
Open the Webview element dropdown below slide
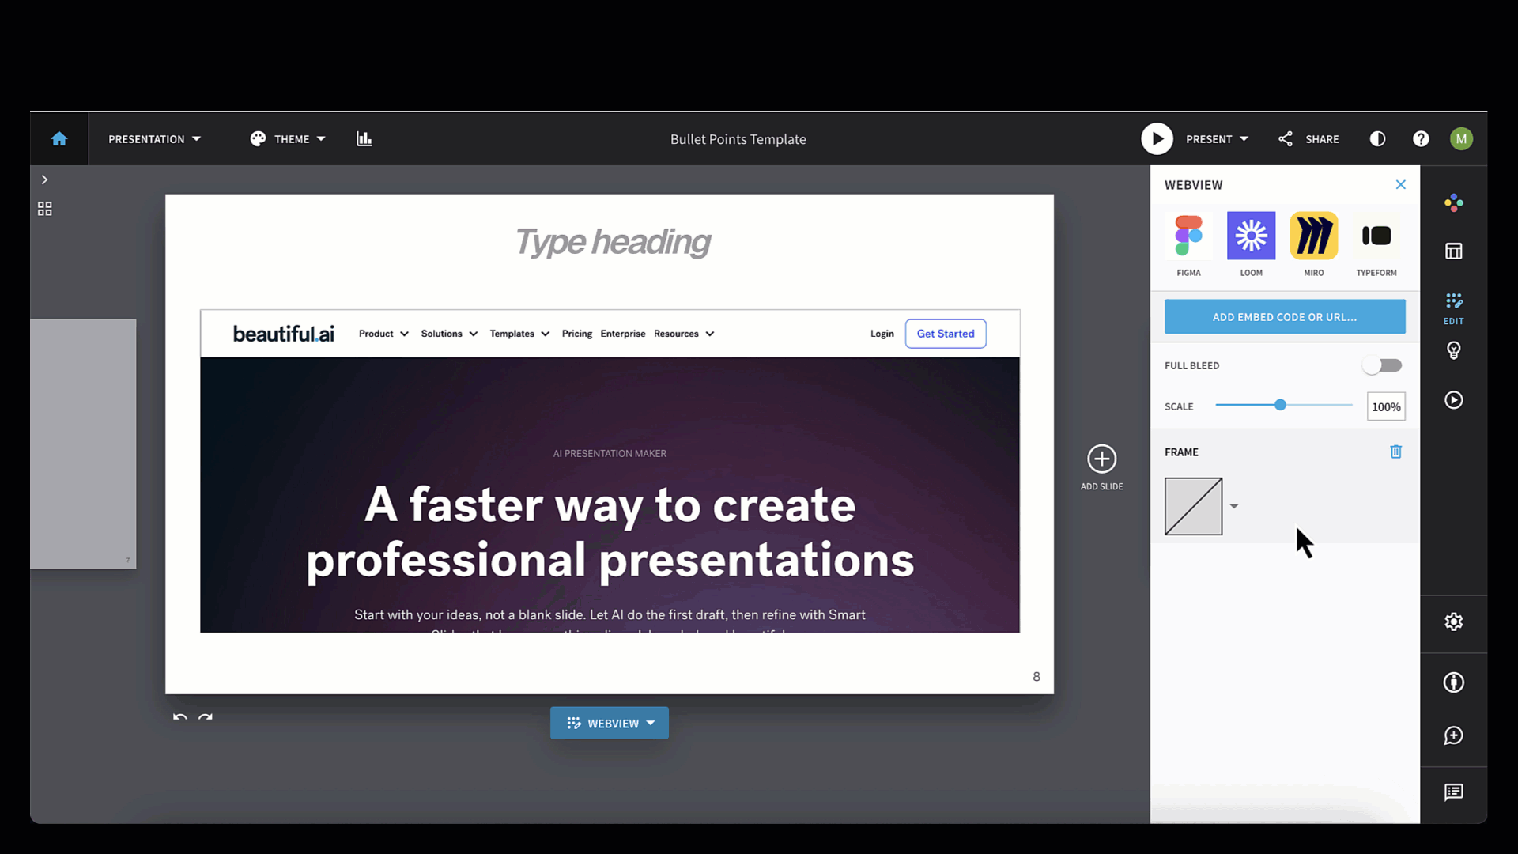610,723
